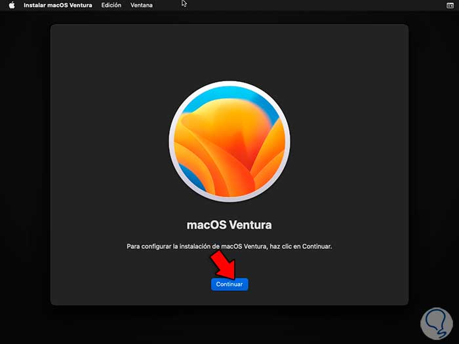Open the Edición menu
Image resolution: width=459 pixels, height=344 pixels.
coord(111,5)
